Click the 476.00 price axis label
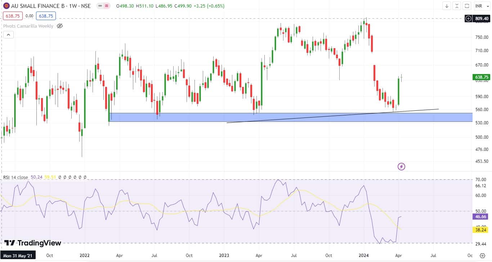The height and width of the screenshot is (262, 492). (482, 149)
